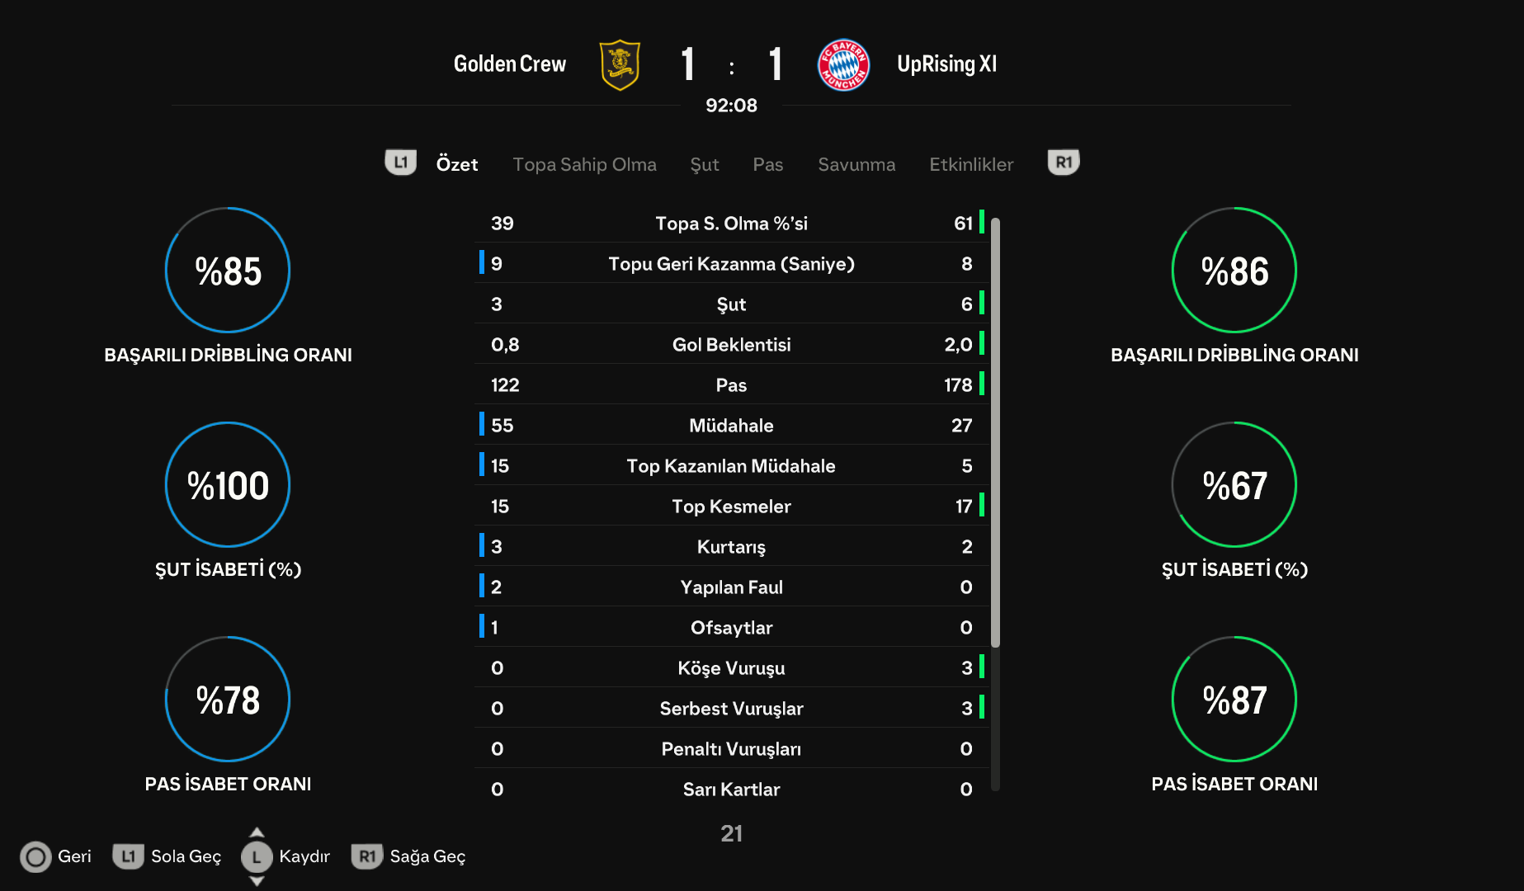Click the UpRising XI Bayern crest

(843, 64)
